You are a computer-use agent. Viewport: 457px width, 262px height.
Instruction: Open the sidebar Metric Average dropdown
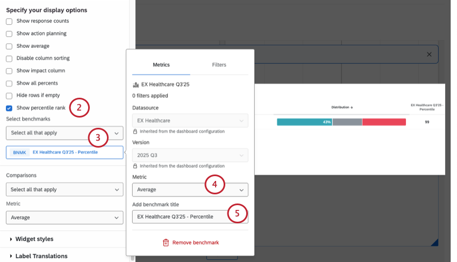pyautogui.click(x=65, y=217)
